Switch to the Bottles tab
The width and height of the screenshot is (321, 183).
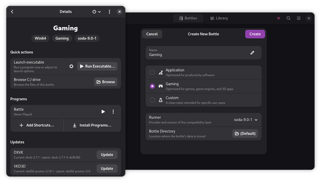188,18
